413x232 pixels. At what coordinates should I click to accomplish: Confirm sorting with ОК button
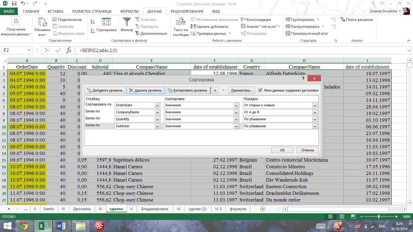click(282, 150)
